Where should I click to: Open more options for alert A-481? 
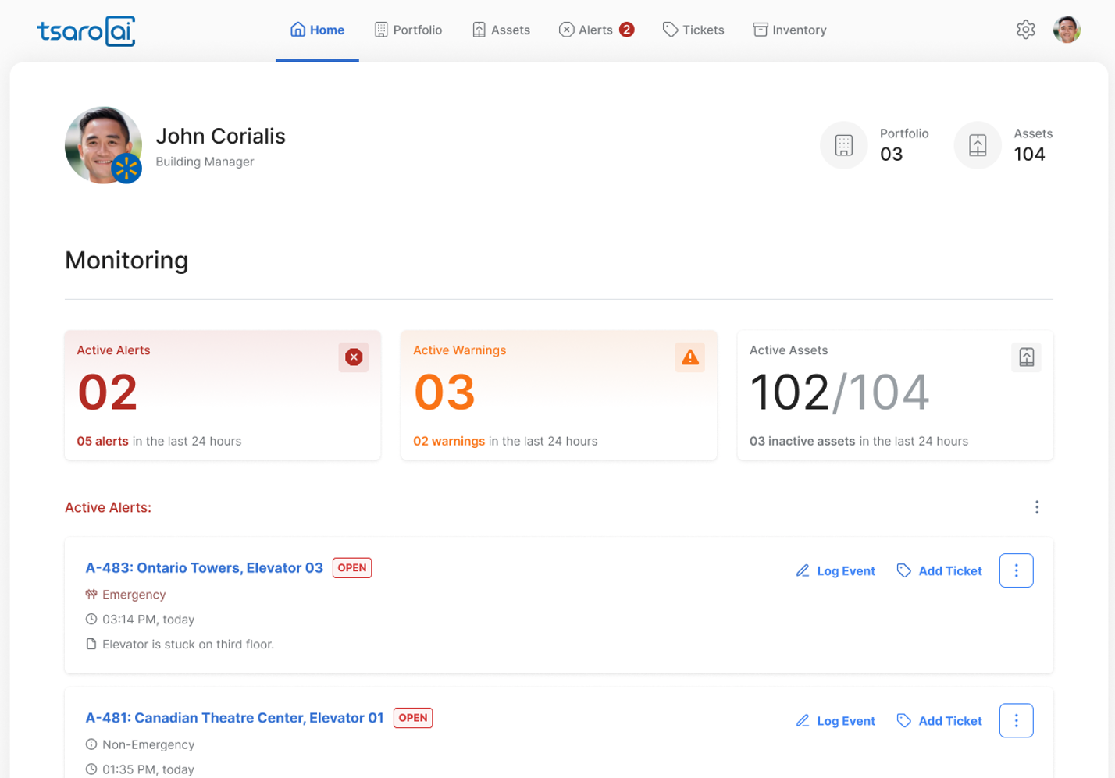point(1016,720)
